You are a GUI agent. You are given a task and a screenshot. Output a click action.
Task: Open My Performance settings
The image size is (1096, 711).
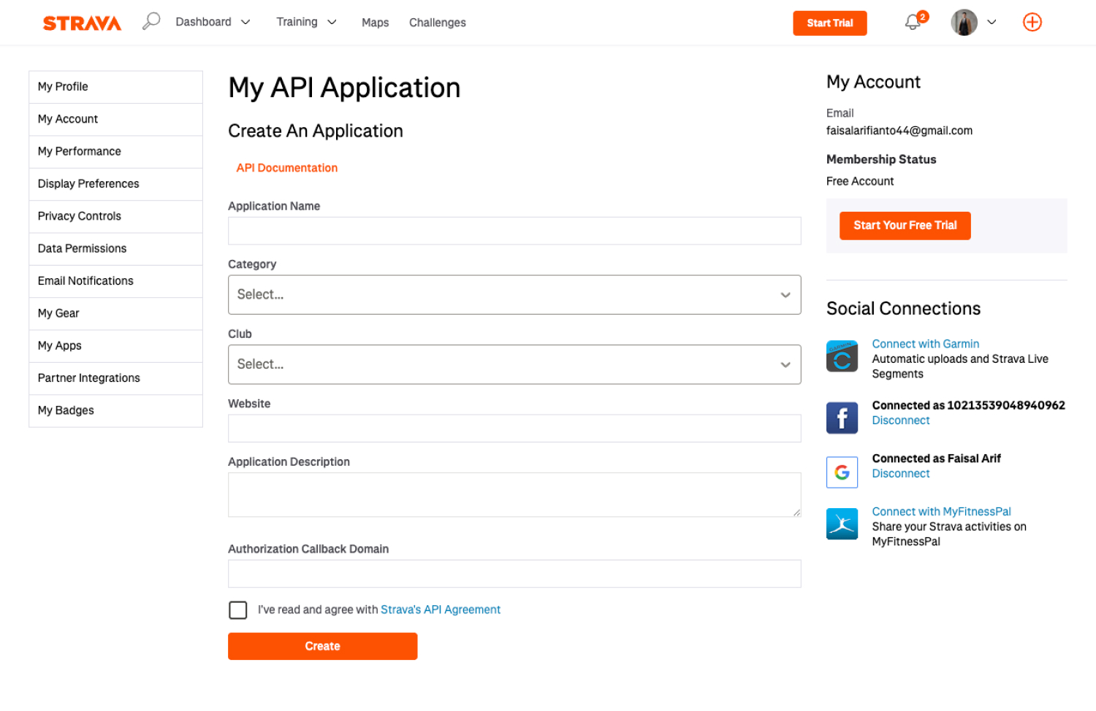115,152
